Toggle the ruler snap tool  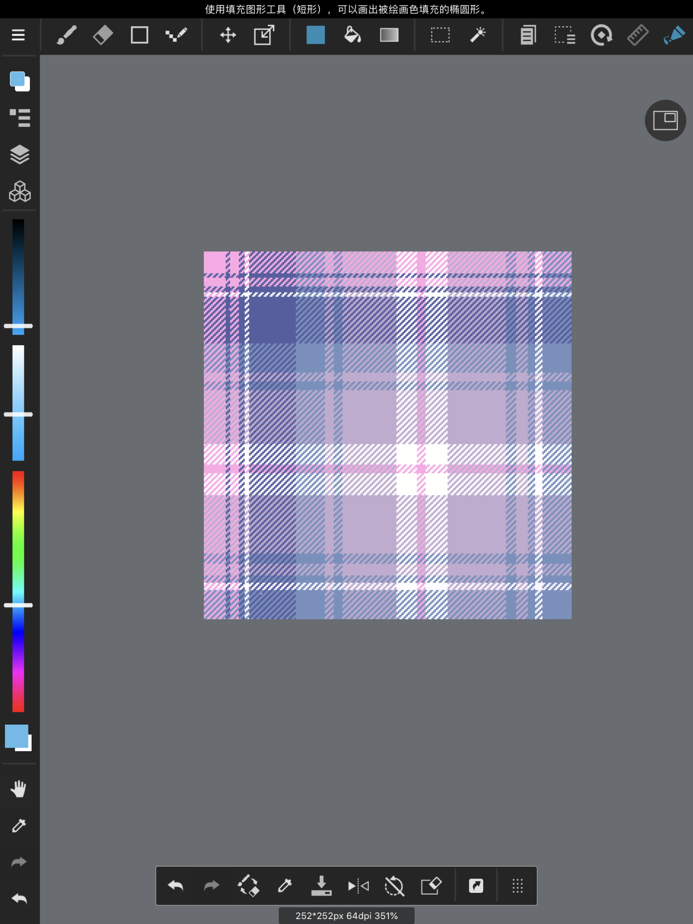coord(638,35)
